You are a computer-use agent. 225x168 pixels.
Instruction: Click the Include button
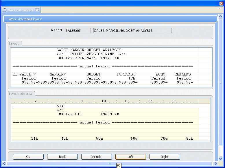tap(96, 157)
